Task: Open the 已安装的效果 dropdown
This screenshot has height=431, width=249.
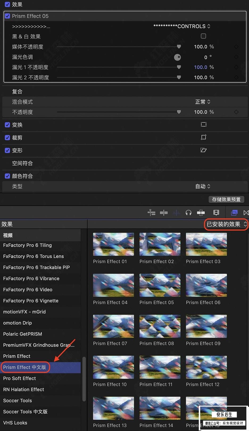Action: pyautogui.click(x=226, y=224)
